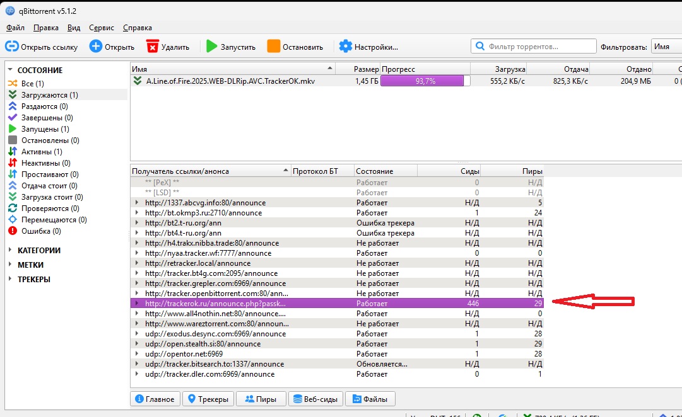Collapse the СОСТОЯНИЕ status section
Image resolution: width=682 pixels, height=417 pixels.
pos(11,71)
